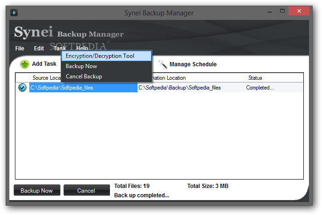Open Manage Schedule

(193, 64)
